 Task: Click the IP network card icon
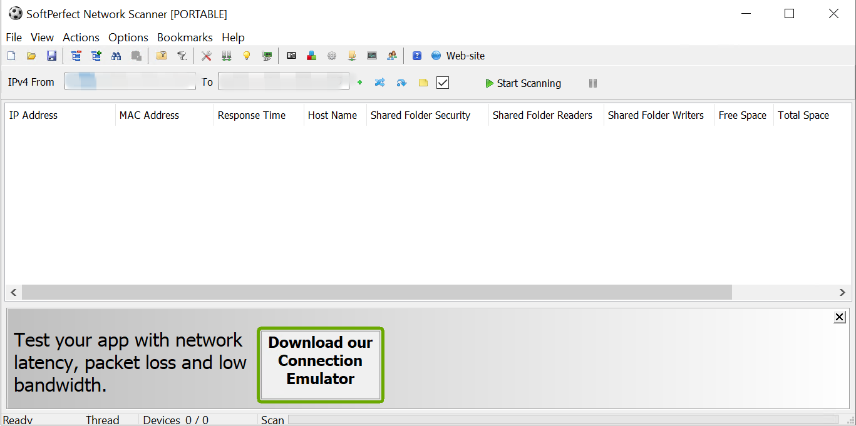[x=267, y=56]
